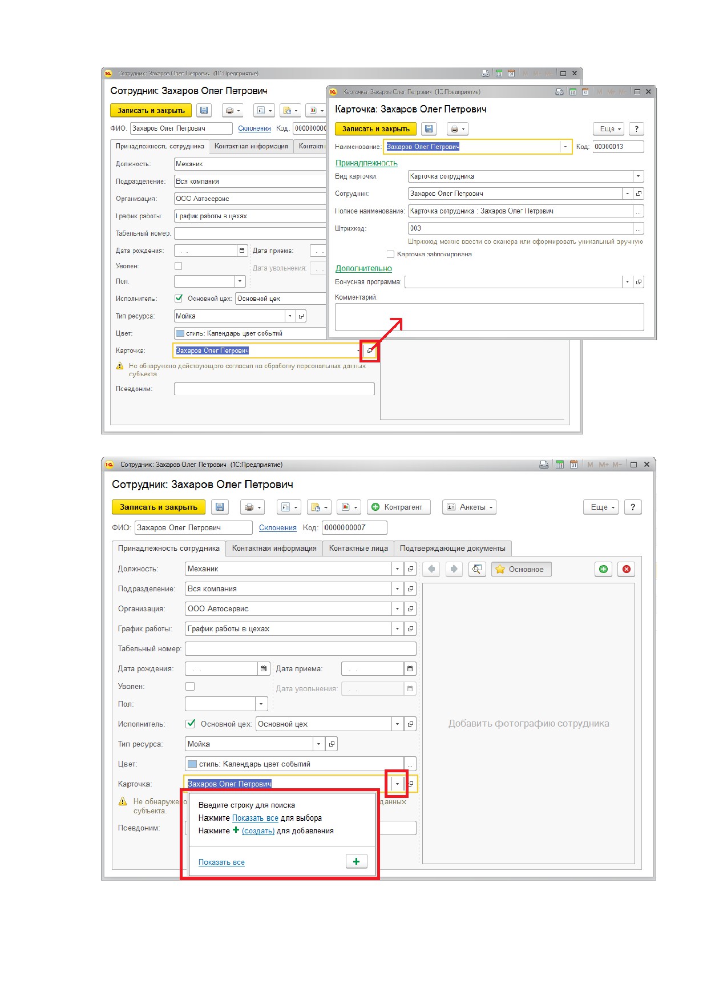Open the Дата приема calendar picker in bottom window

coord(410,668)
